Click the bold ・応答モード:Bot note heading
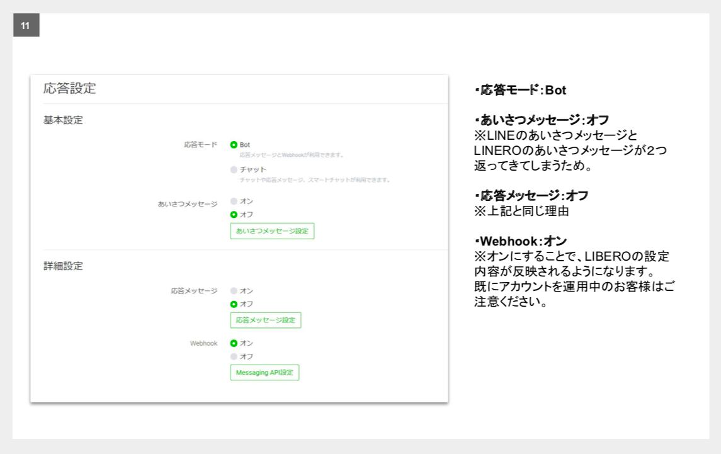This screenshot has width=721, height=454. [520, 91]
